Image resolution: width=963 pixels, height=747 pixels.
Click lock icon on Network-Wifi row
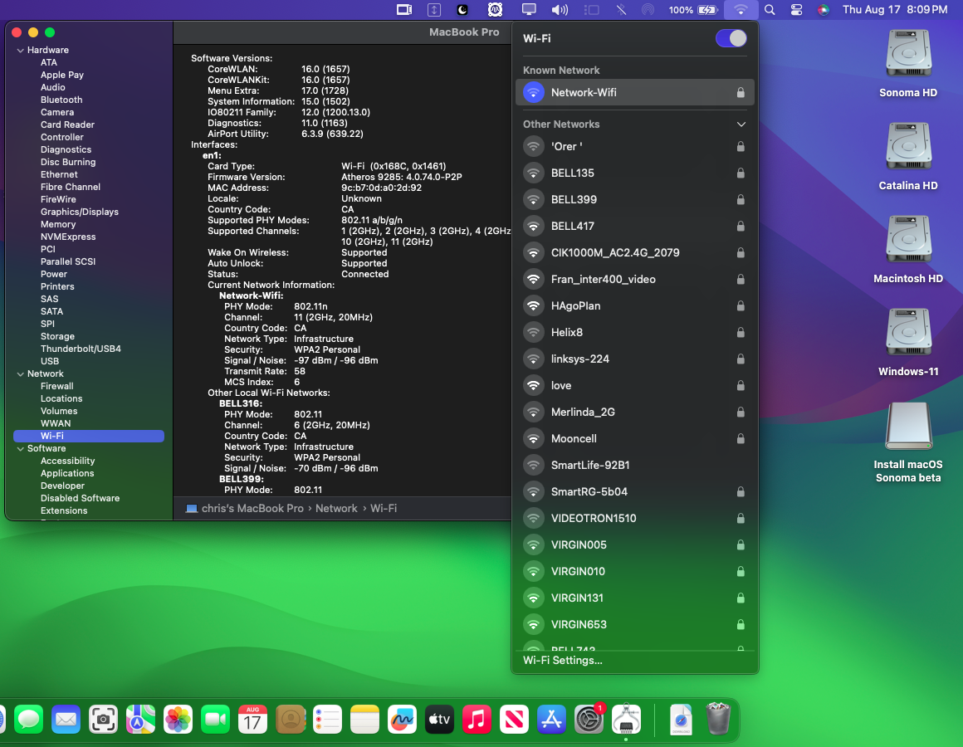741,93
